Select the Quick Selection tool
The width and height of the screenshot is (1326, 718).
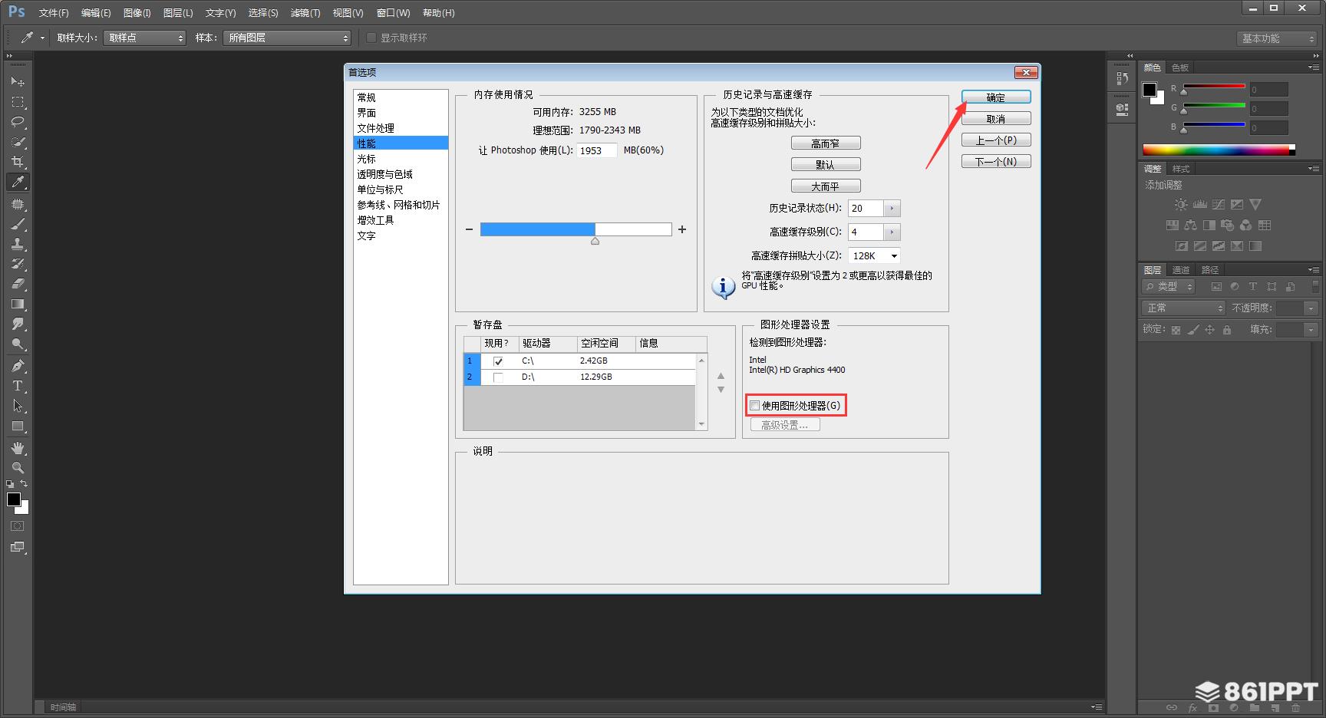pyautogui.click(x=18, y=142)
